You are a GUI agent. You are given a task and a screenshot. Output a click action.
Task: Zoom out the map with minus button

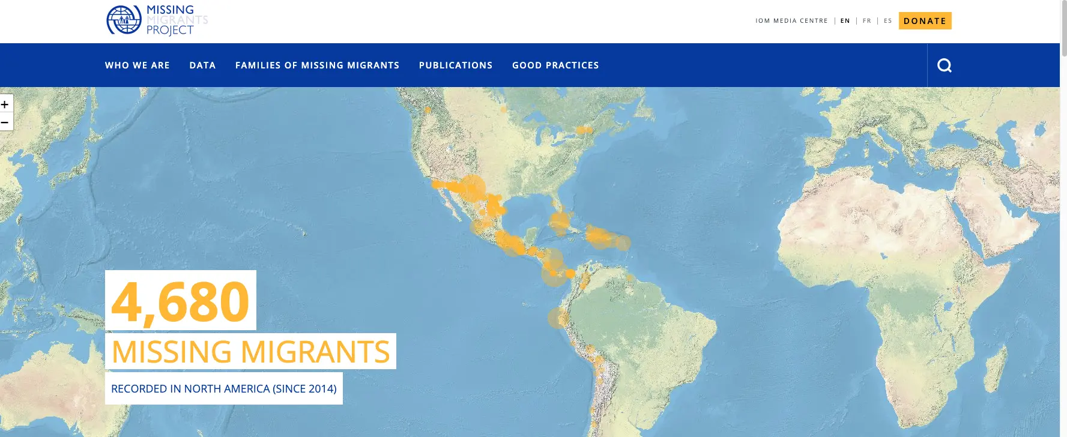point(5,122)
